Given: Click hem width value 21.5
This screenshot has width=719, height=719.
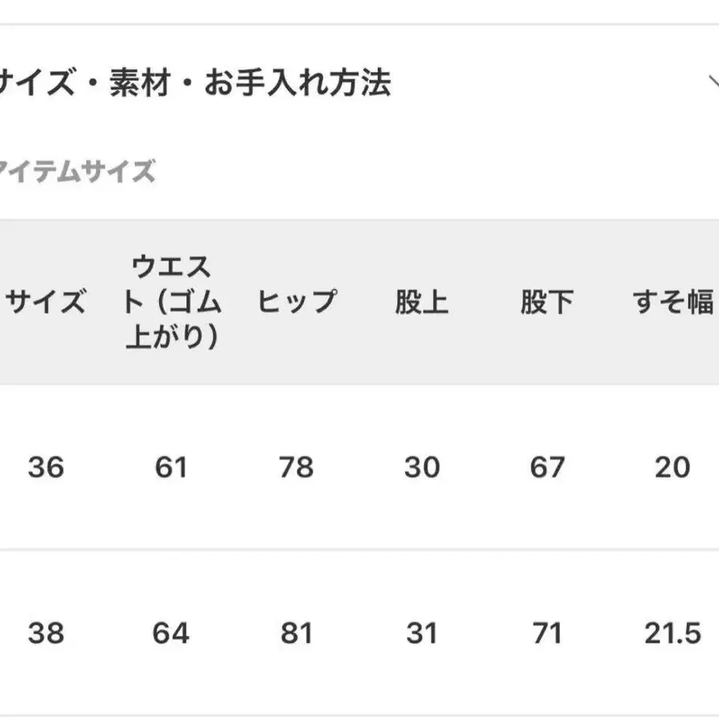Looking at the screenshot, I should [673, 634].
